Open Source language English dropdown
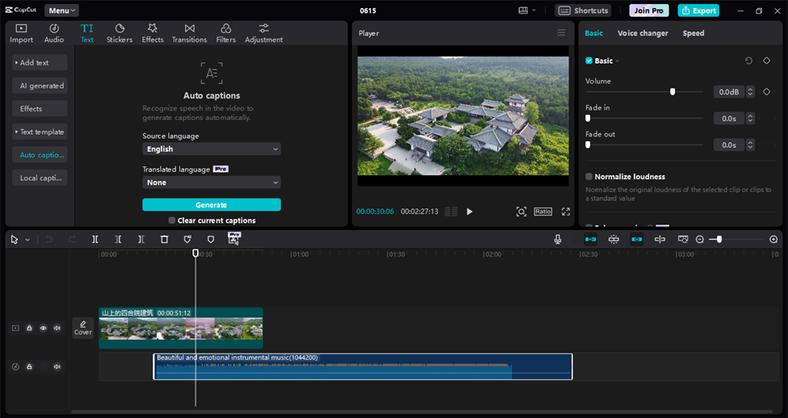This screenshot has width=788, height=418. pyautogui.click(x=212, y=149)
